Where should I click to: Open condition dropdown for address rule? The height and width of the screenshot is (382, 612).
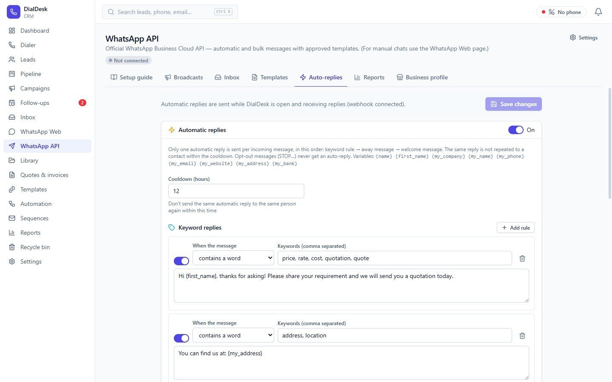click(233, 335)
